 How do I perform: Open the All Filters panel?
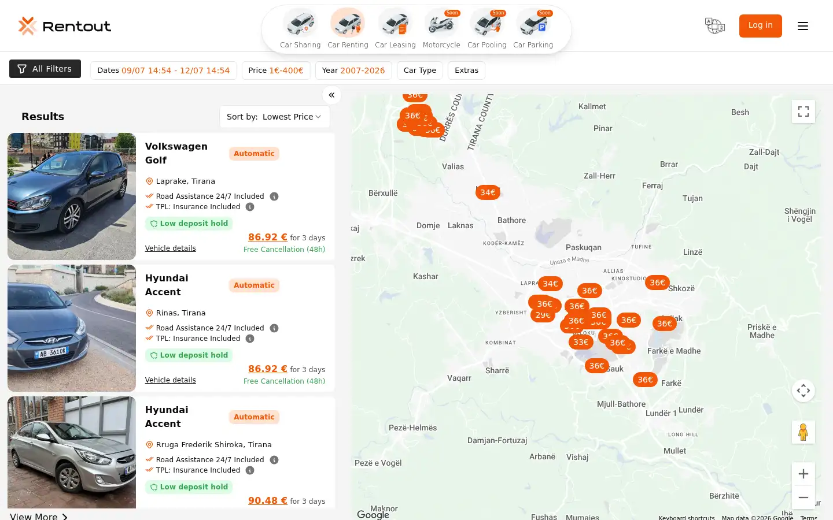coord(45,69)
